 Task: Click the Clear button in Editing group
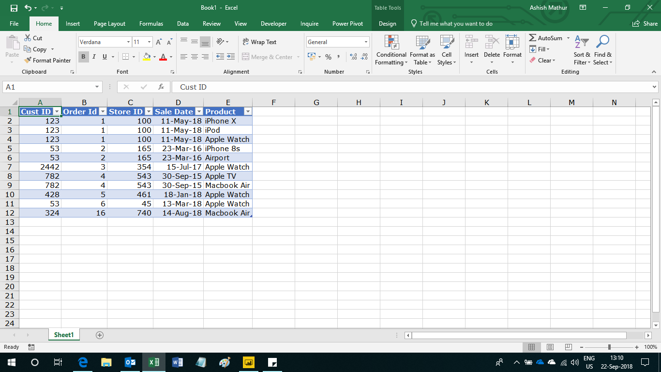click(542, 60)
